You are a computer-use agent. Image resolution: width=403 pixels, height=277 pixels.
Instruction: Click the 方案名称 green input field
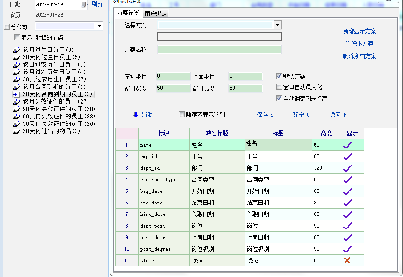click(219, 49)
